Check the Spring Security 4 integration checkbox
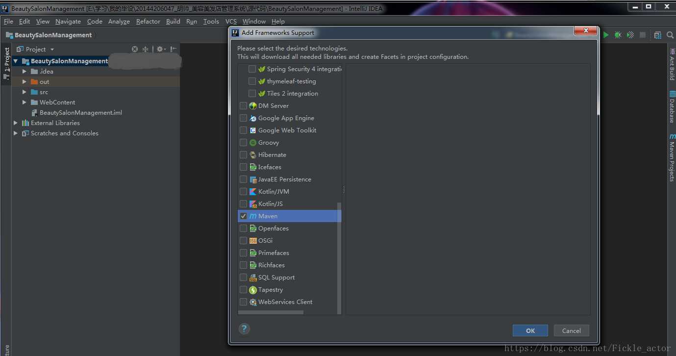 pos(252,69)
